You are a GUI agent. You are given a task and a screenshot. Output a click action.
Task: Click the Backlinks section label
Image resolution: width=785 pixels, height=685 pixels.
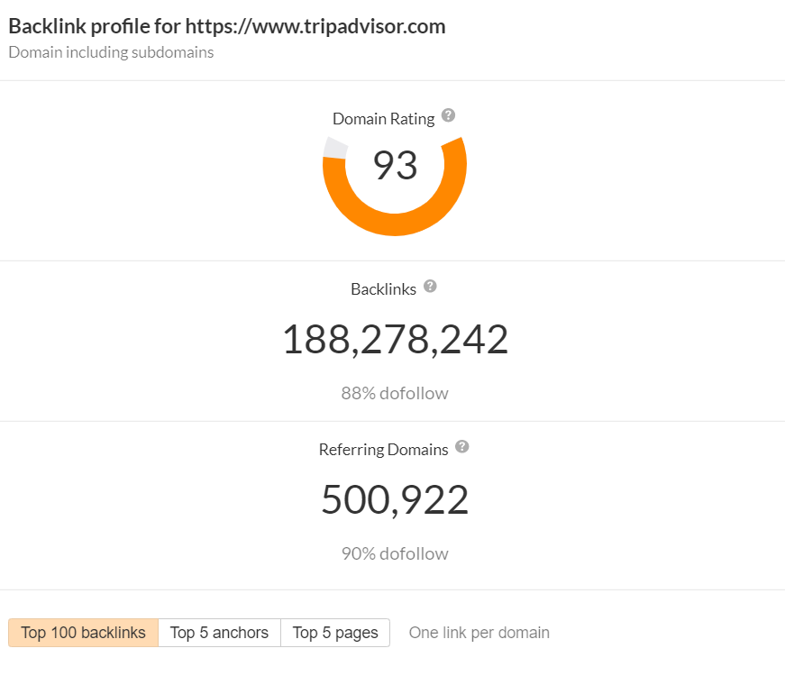(384, 289)
